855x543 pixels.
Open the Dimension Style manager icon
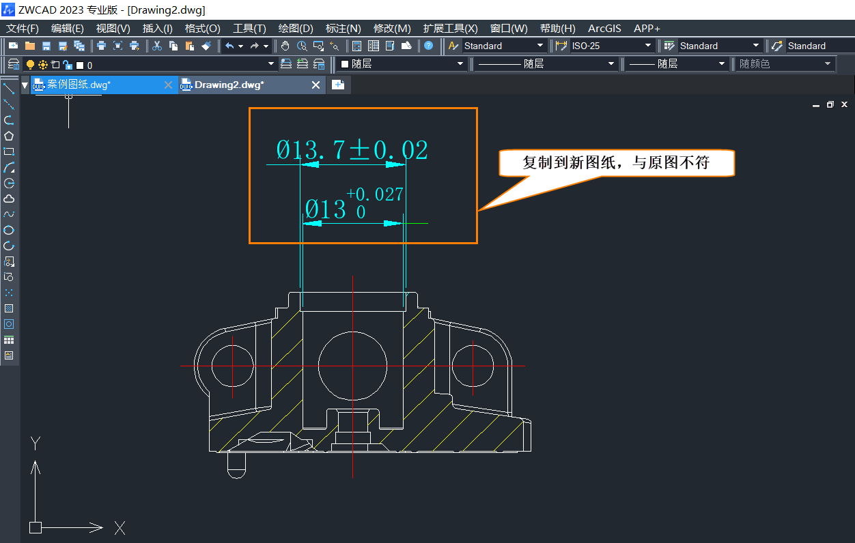(561, 46)
